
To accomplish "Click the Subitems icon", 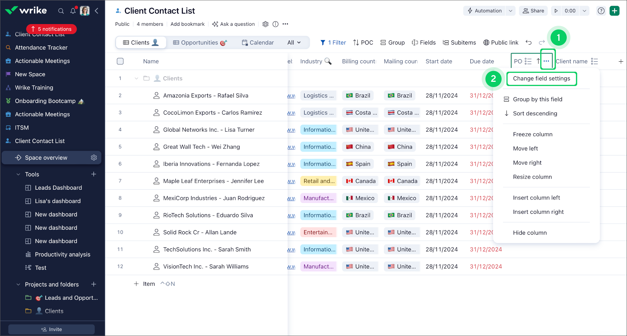I will coord(446,42).
